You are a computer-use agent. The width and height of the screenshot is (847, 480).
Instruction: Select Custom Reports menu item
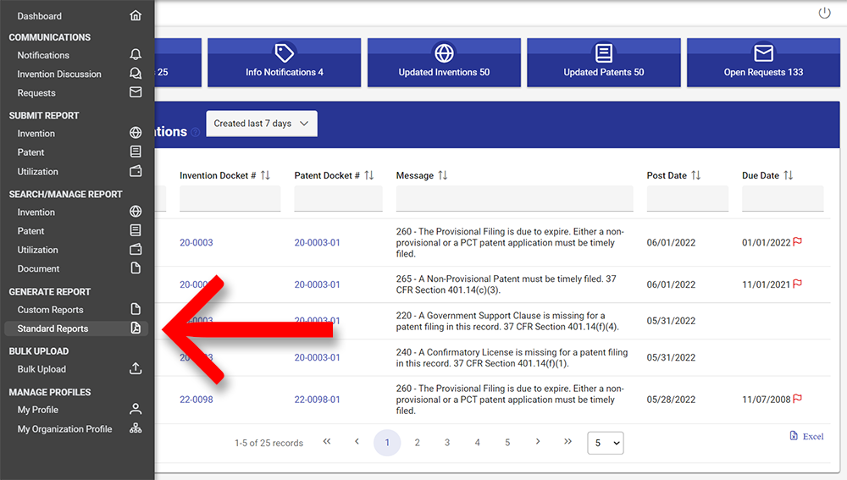point(51,310)
